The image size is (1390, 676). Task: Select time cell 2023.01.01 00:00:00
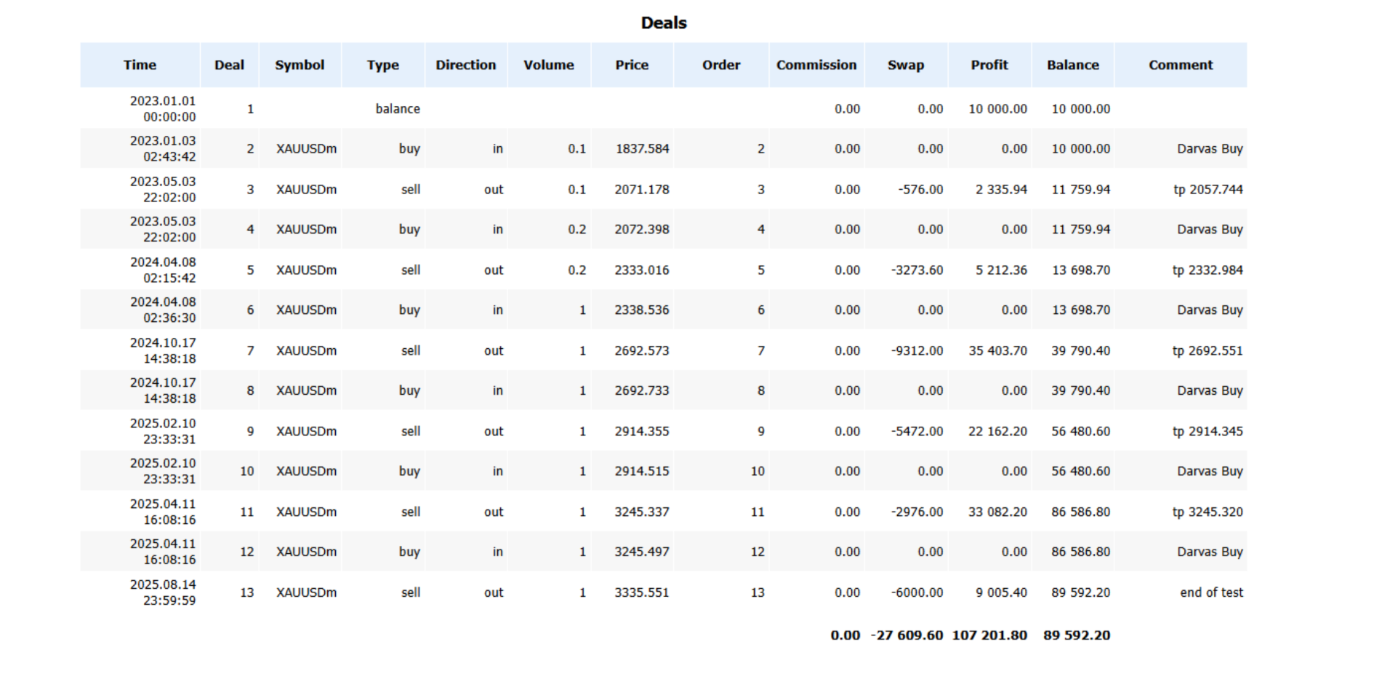pyautogui.click(x=163, y=109)
